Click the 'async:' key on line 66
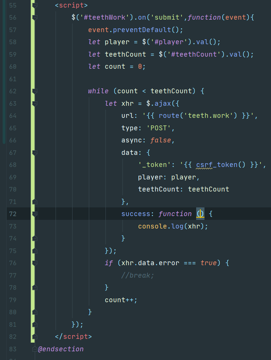Screen dimensions: 271x360 coord(133,140)
